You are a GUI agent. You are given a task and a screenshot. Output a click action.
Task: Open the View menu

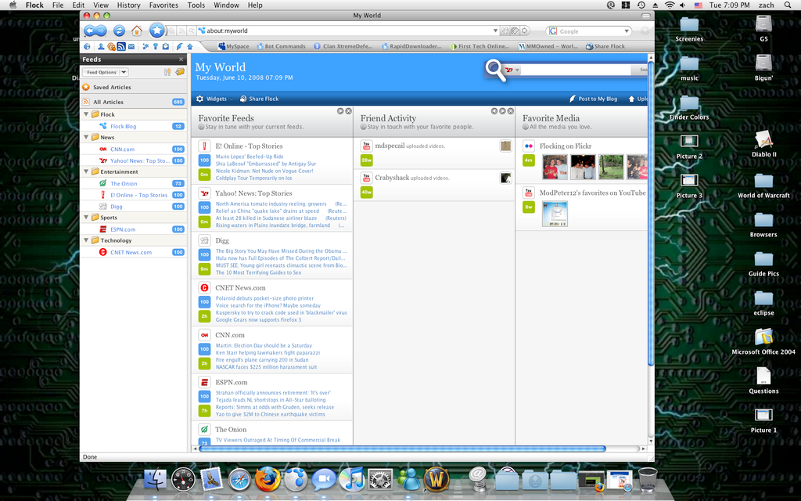(x=101, y=5)
